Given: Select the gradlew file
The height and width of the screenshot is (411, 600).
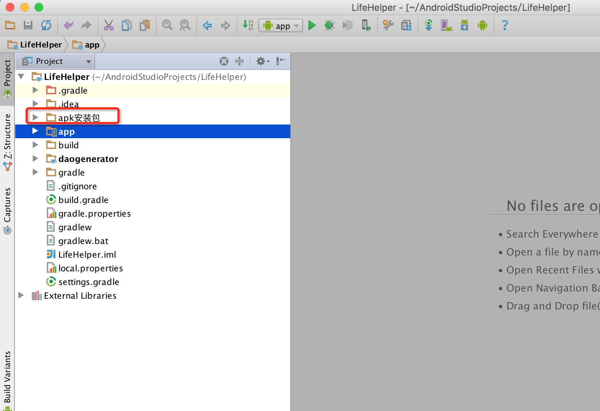Looking at the screenshot, I should [x=153, y=227].
